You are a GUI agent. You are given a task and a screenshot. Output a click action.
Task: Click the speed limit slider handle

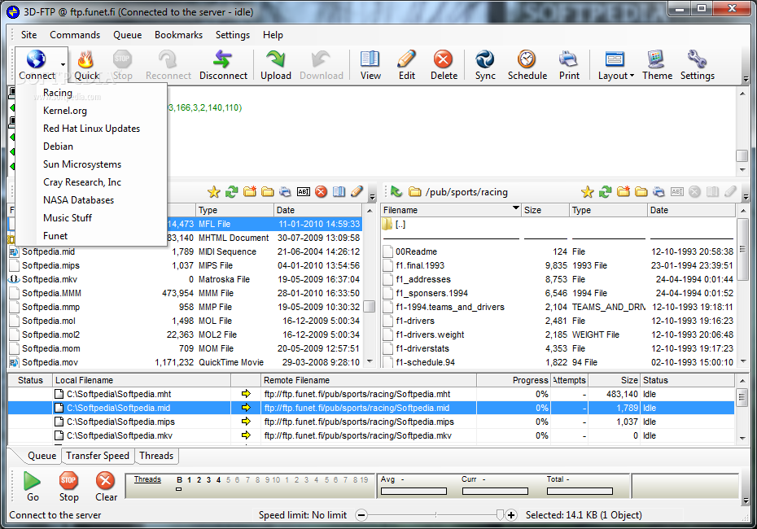(500, 515)
